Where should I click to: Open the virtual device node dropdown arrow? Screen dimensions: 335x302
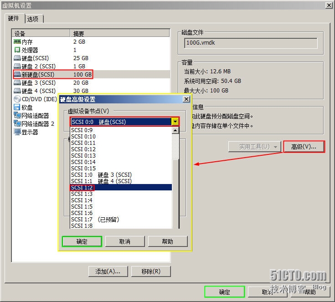tap(175, 122)
